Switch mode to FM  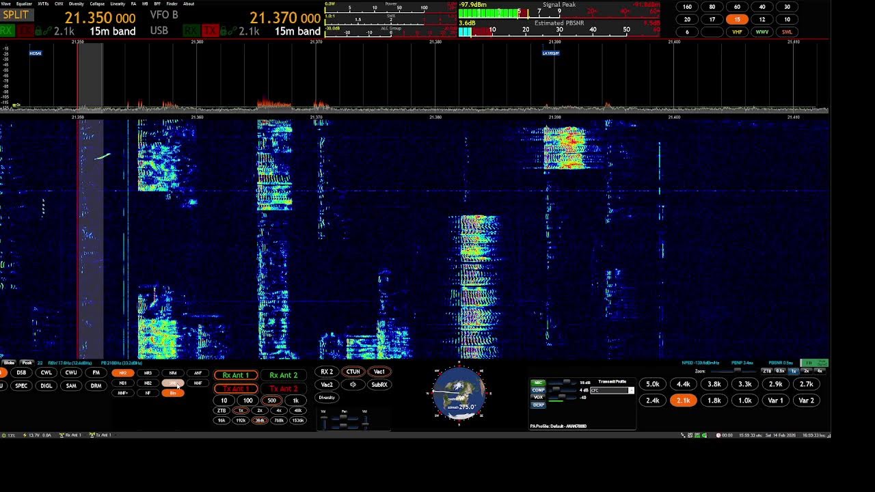coord(96,372)
